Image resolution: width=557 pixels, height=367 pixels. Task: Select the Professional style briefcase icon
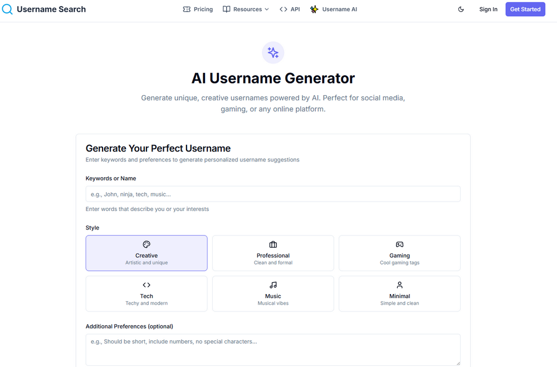pos(273,244)
